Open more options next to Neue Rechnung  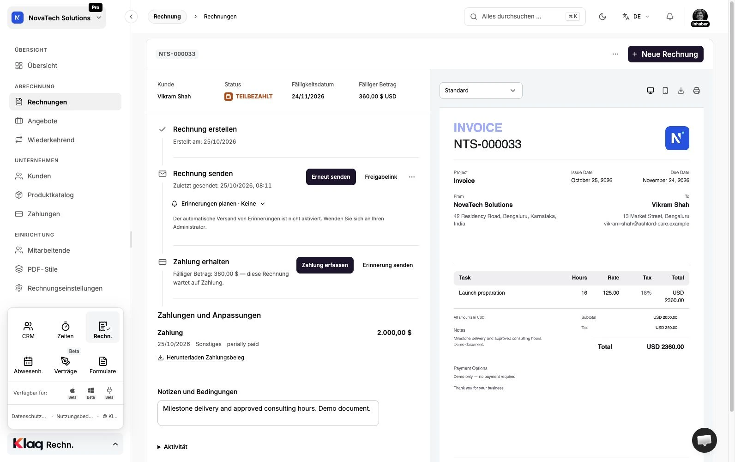click(615, 54)
